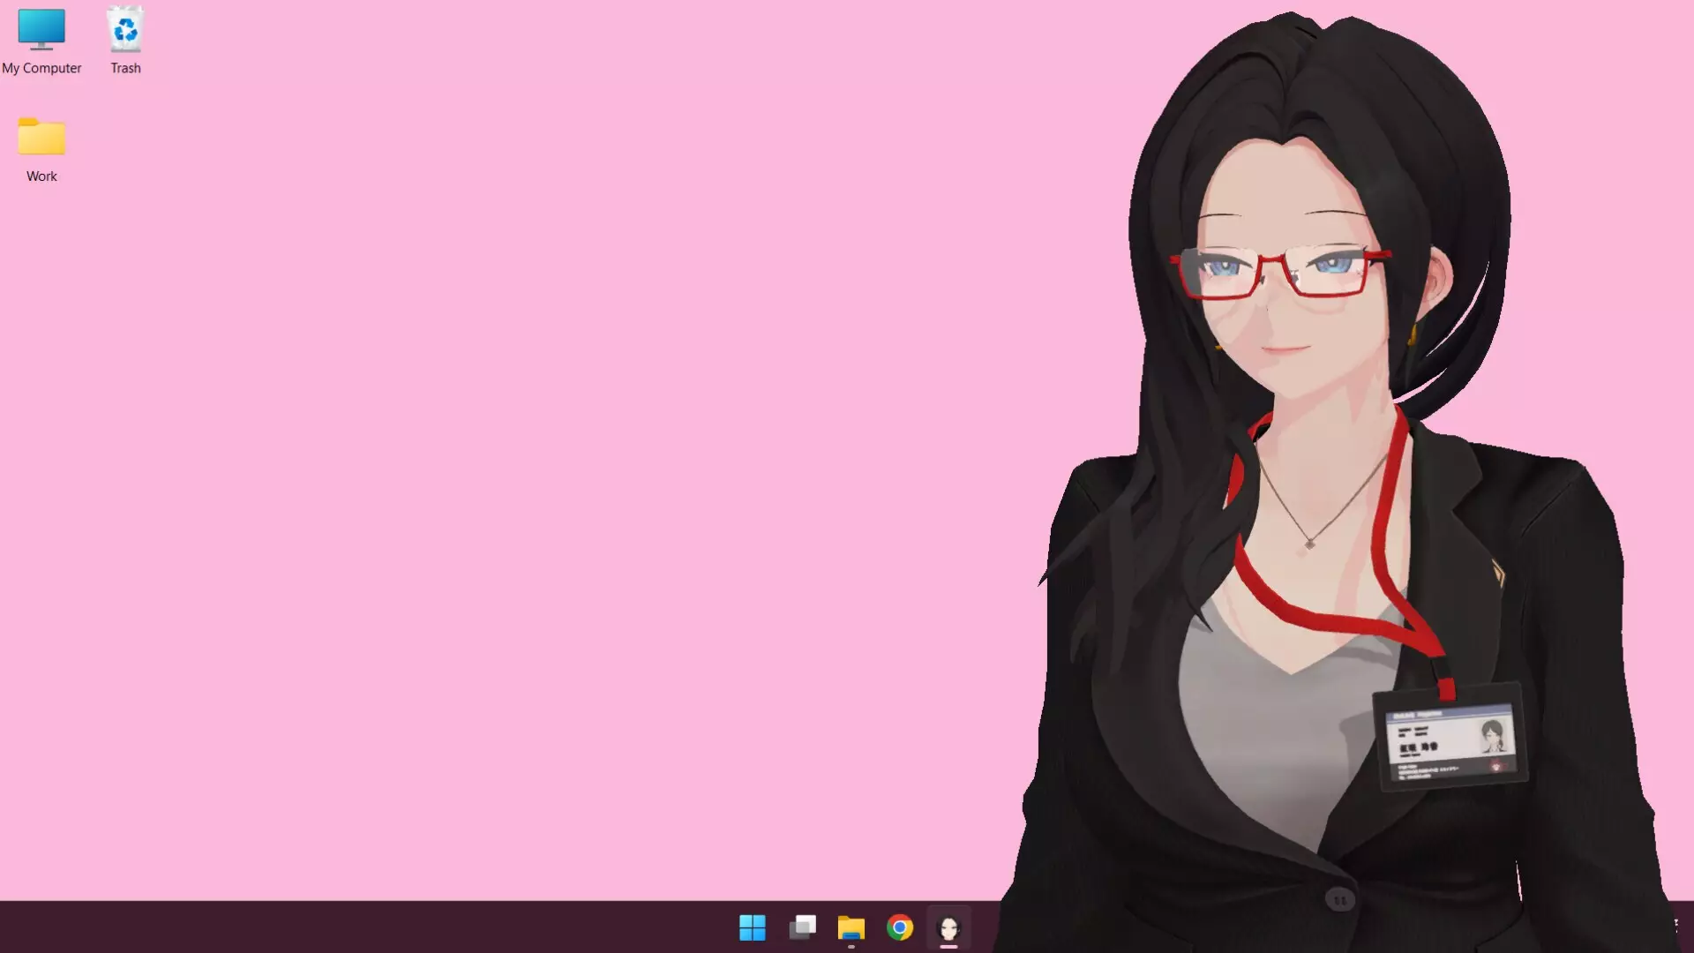Click the gold lapel pin on the jacket
The width and height of the screenshot is (1694, 953).
click(x=1498, y=574)
